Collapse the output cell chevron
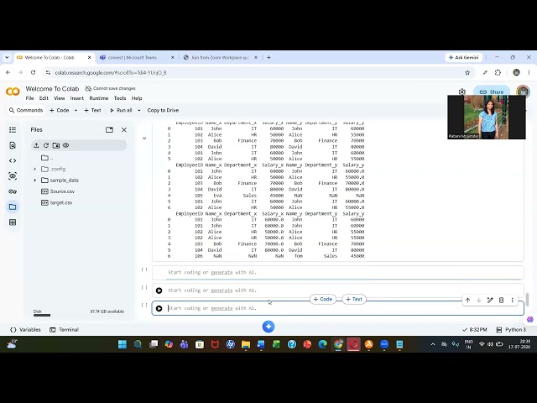Viewport: 537px width, 403px height. (144, 139)
